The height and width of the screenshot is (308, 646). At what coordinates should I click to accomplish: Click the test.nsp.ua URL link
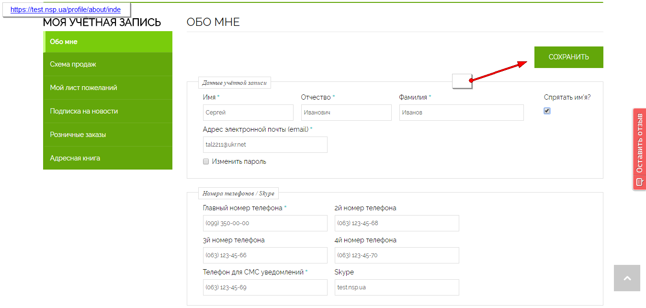pyautogui.click(x=66, y=9)
